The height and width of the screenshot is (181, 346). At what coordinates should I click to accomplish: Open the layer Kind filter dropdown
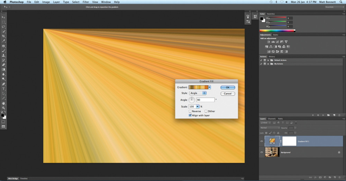[265, 123]
